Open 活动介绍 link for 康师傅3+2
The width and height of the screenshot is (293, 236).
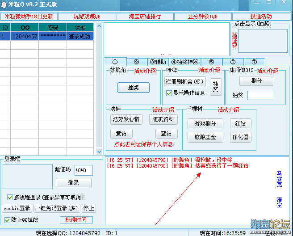point(268,71)
